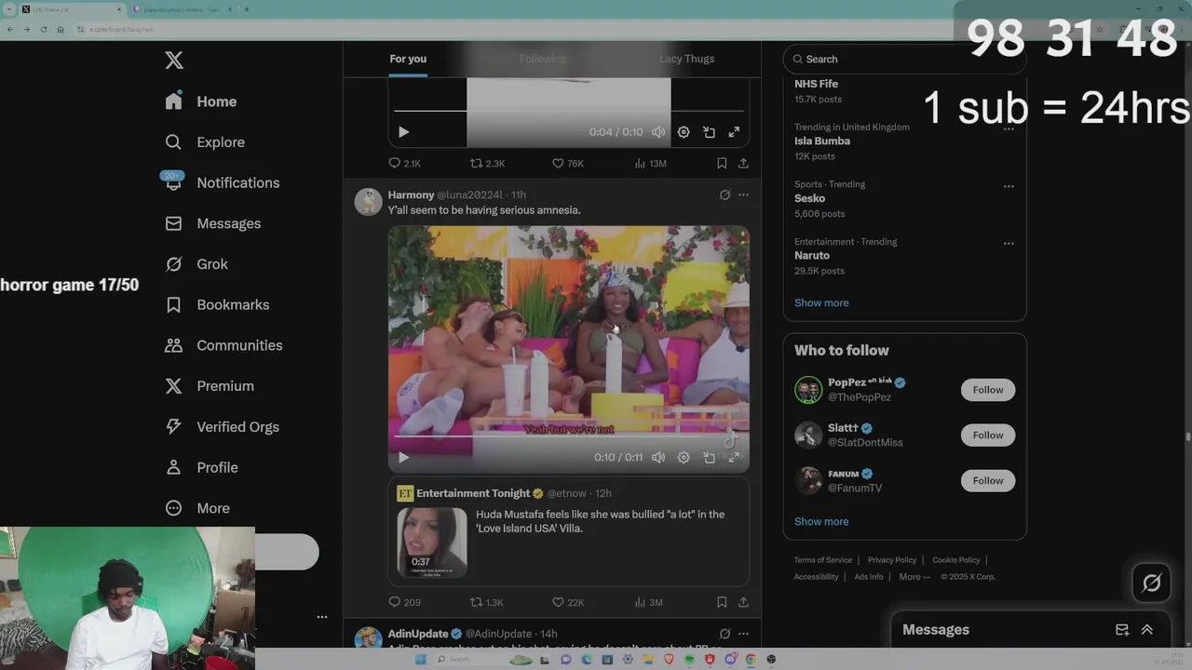Show more Who to follow suggestions
This screenshot has height=670, width=1192.
(821, 522)
